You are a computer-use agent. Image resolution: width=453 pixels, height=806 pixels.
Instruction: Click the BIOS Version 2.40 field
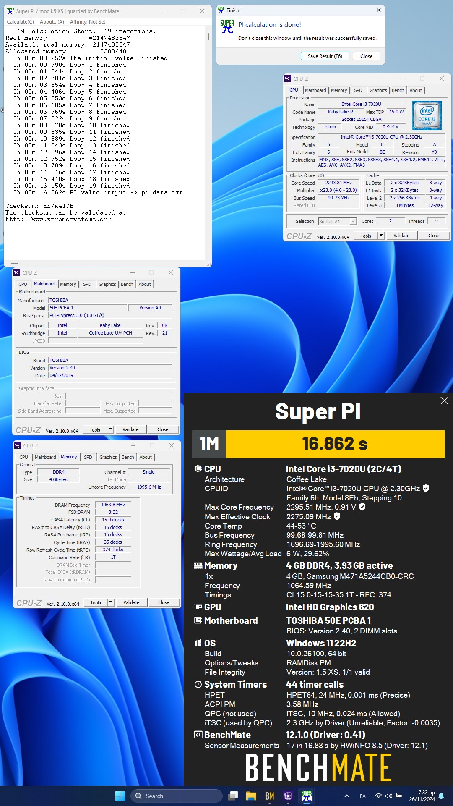point(110,368)
